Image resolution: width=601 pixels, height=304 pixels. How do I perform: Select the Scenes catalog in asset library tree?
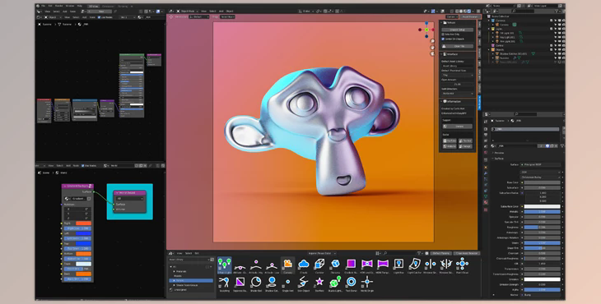pyautogui.click(x=191, y=280)
